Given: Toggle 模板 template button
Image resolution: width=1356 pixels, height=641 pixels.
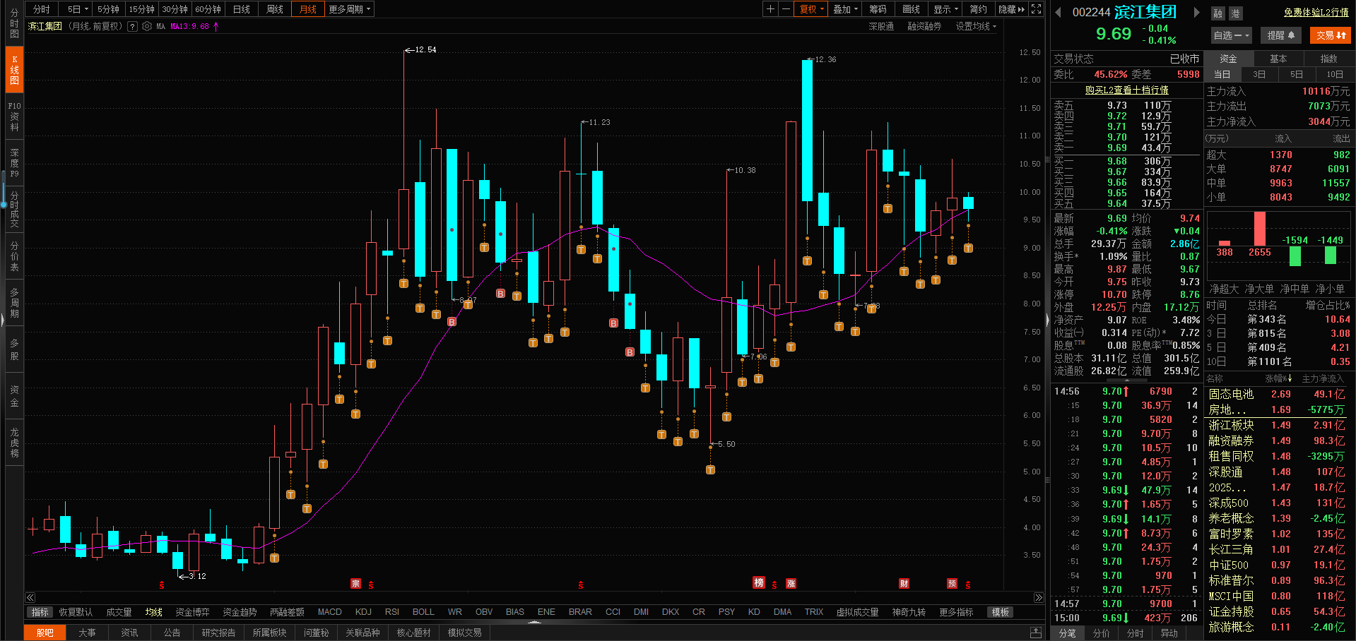Looking at the screenshot, I should [x=1000, y=612].
